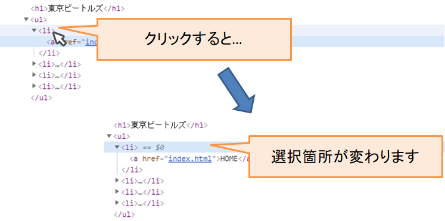Expand last collapsed li in bottom tree
Screen dimensions: 445x221
pyautogui.click(x=117, y=203)
